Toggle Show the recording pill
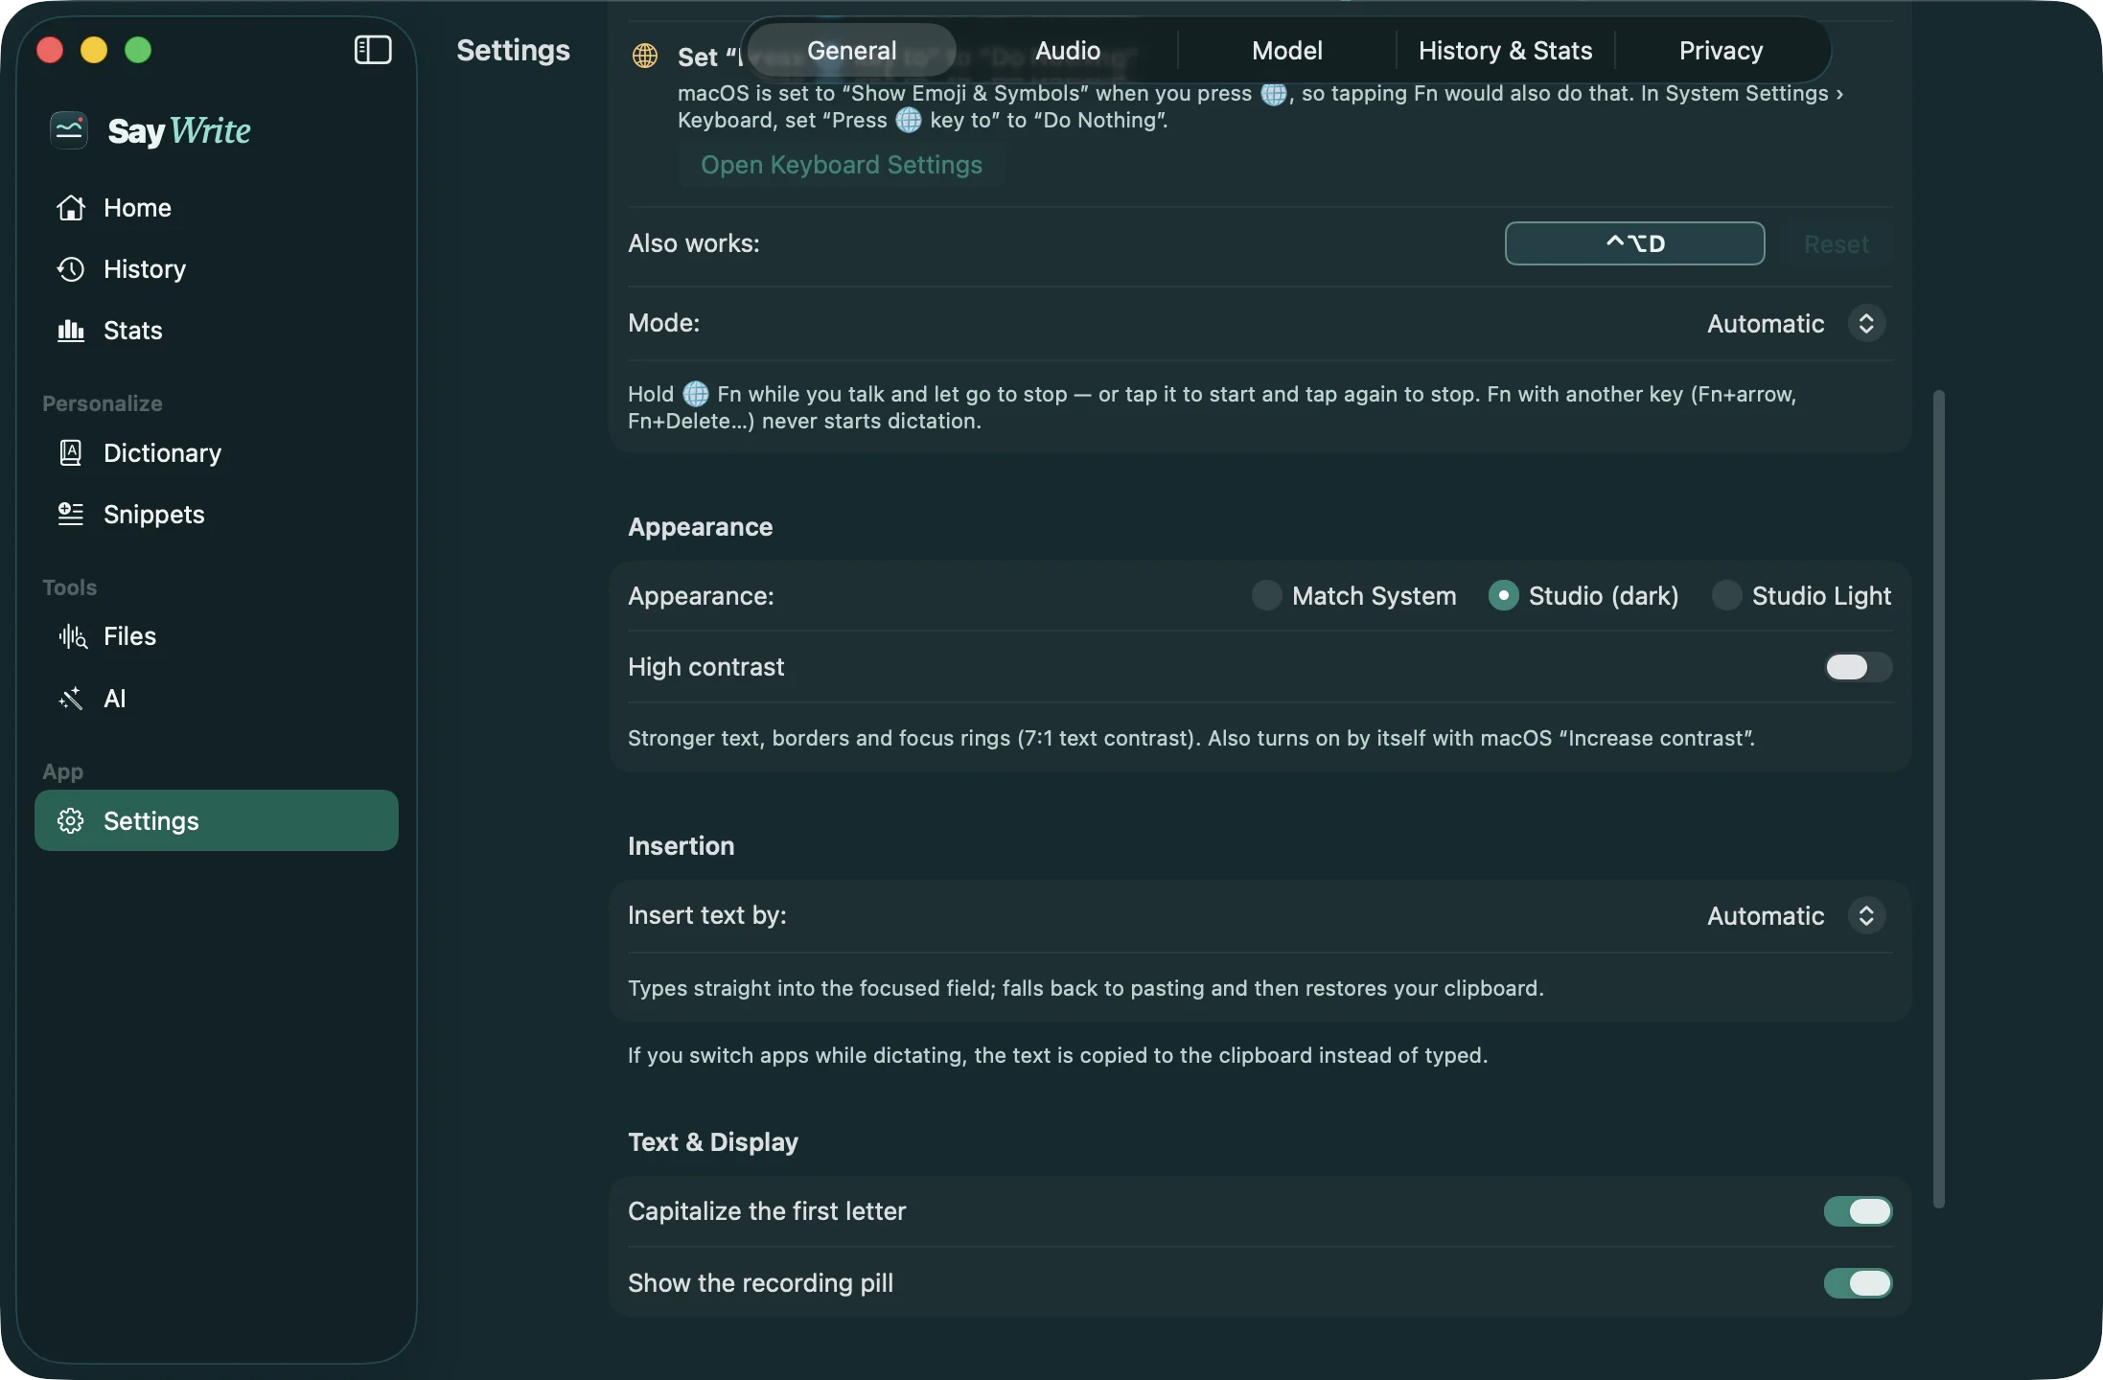Image resolution: width=2103 pixels, height=1380 pixels. coord(1858,1283)
